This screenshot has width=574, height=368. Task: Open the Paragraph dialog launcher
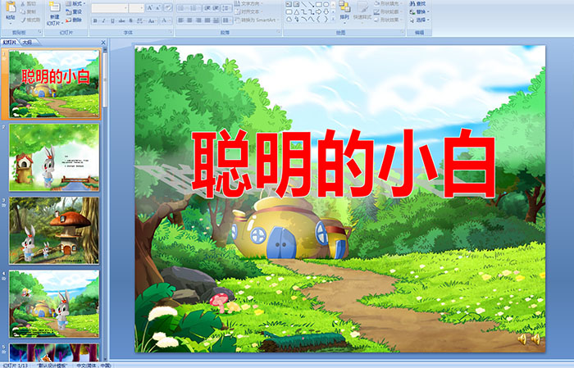[x=279, y=32]
